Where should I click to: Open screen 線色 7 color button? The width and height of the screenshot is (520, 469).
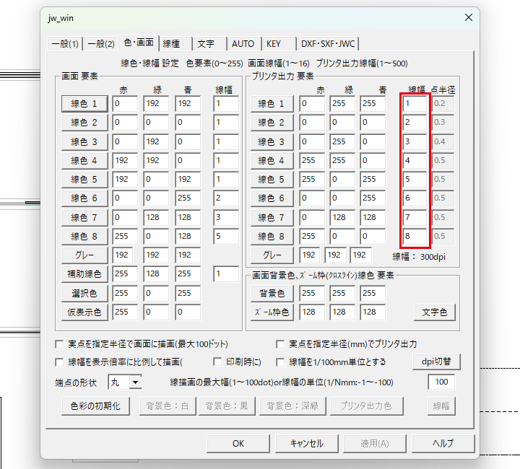click(84, 218)
